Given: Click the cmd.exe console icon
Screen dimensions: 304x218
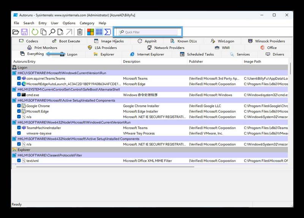Looking at the screenshot, I should (24, 95).
